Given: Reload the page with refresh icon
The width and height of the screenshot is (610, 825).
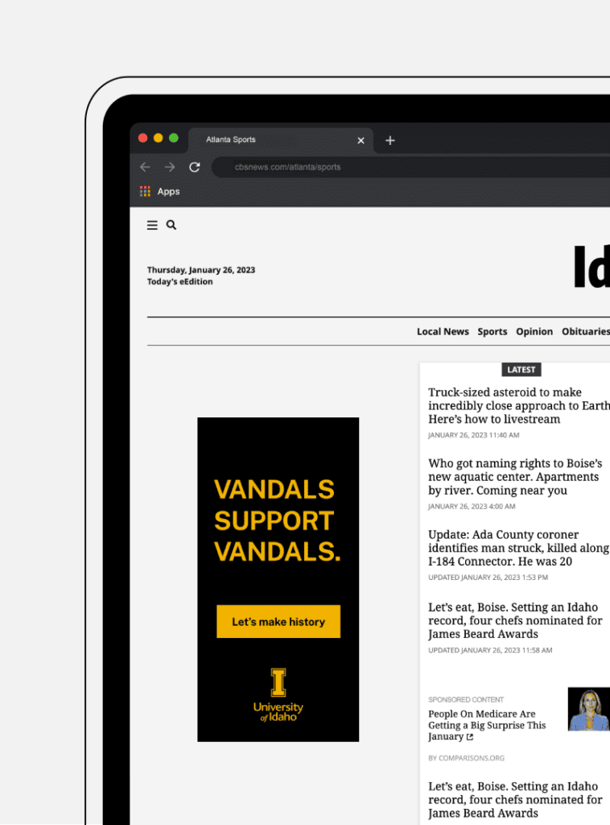Looking at the screenshot, I should tap(195, 167).
